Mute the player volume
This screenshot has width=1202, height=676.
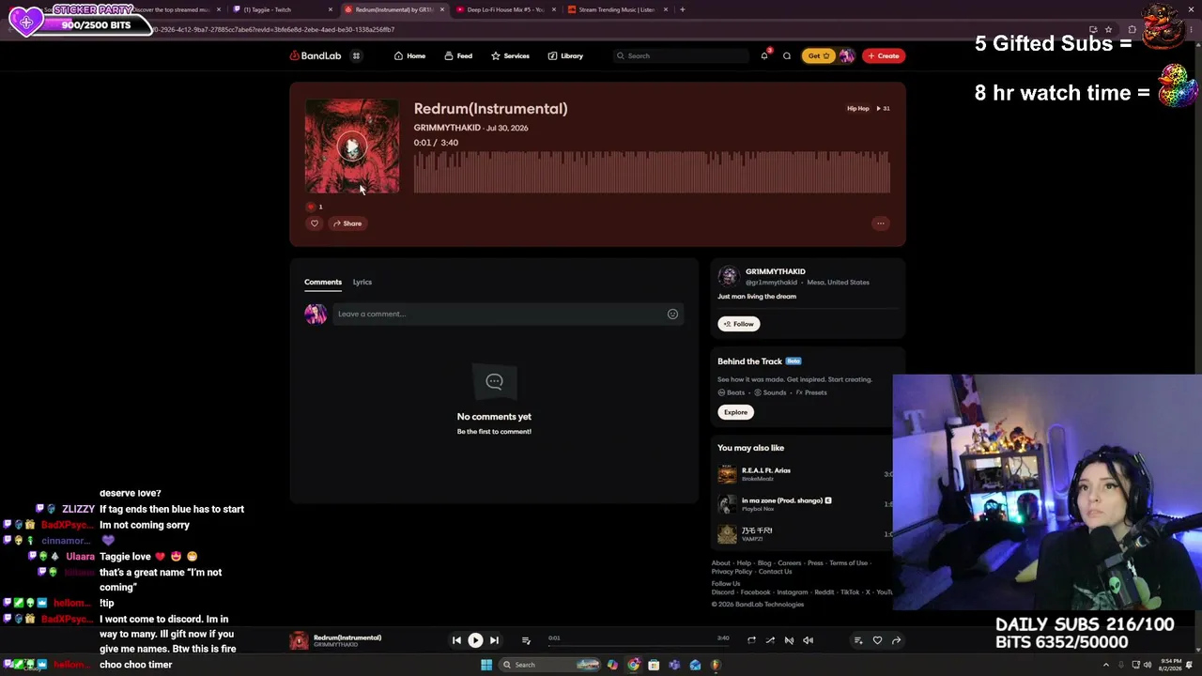808,640
